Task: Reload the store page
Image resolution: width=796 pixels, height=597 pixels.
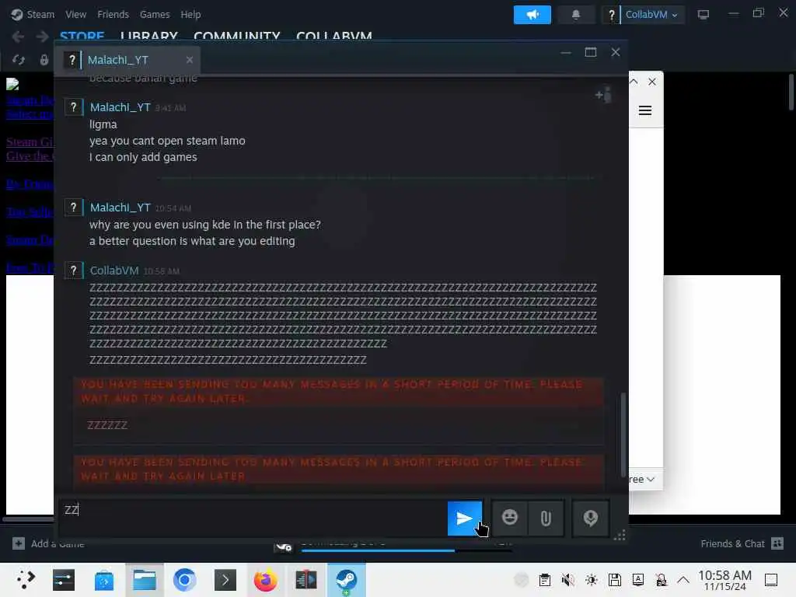Action: 19,60
